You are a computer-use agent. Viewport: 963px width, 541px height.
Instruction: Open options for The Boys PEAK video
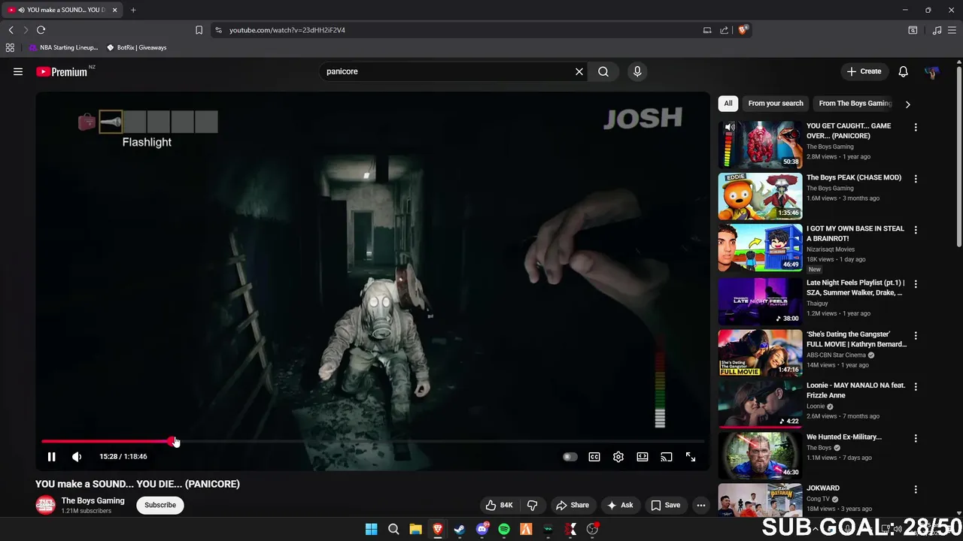(x=916, y=179)
